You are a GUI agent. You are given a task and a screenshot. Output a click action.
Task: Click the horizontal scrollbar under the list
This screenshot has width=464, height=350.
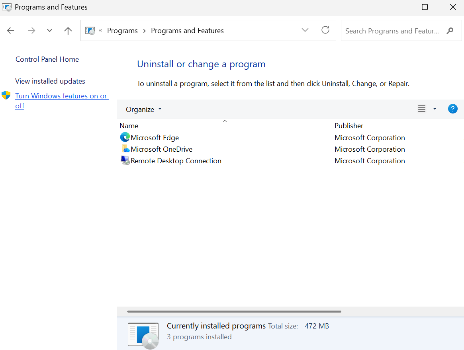click(x=234, y=311)
